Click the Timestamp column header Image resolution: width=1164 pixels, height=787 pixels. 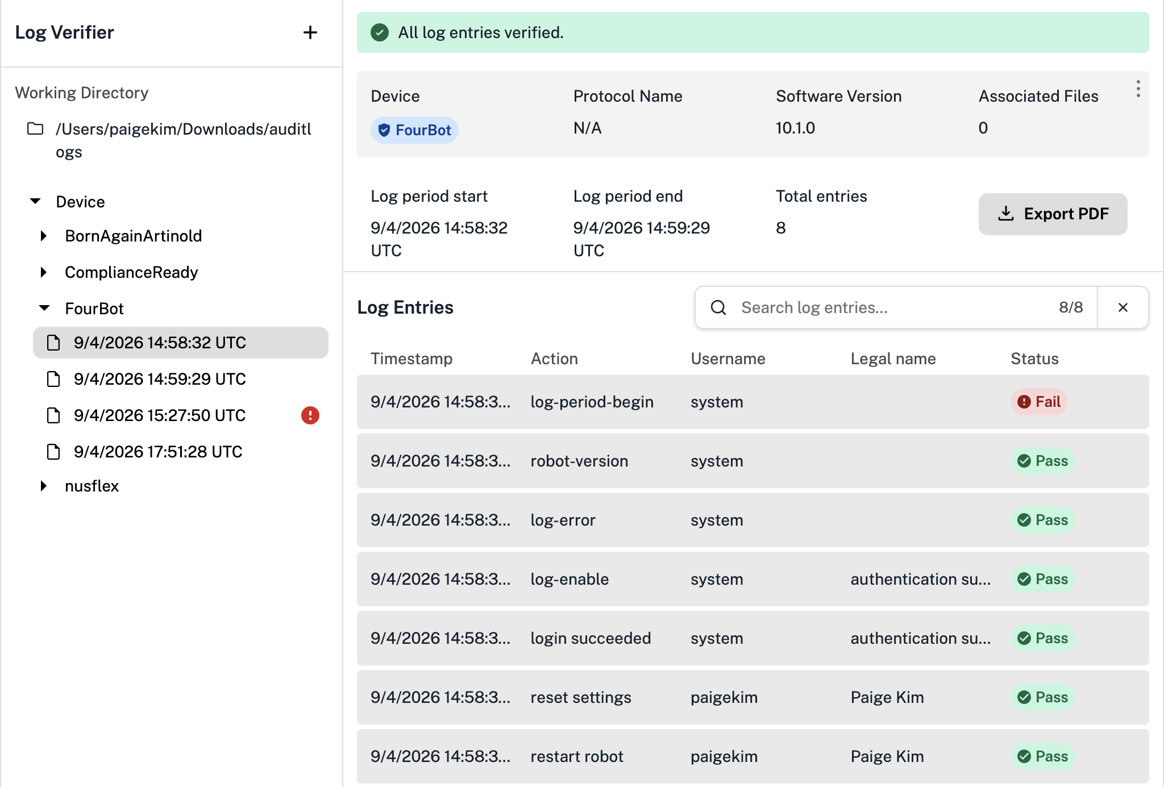(x=411, y=359)
